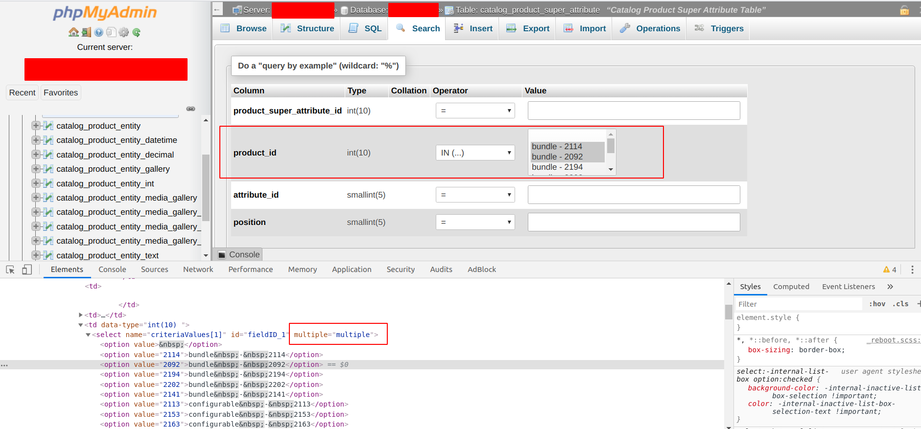The width and height of the screenshot is (921, 429).
Task: Click the Recent tables button
Action: click(22, 92)
